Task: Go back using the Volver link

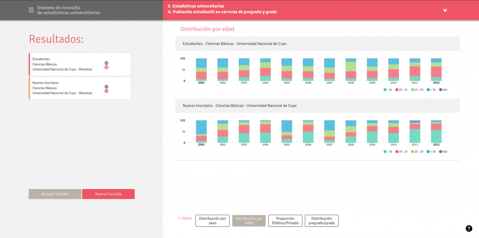Action: 185,218
